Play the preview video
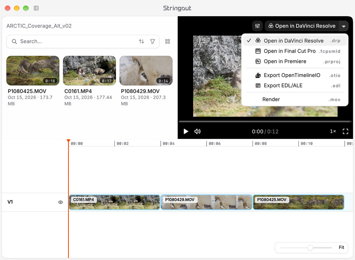 pos(186,131)
